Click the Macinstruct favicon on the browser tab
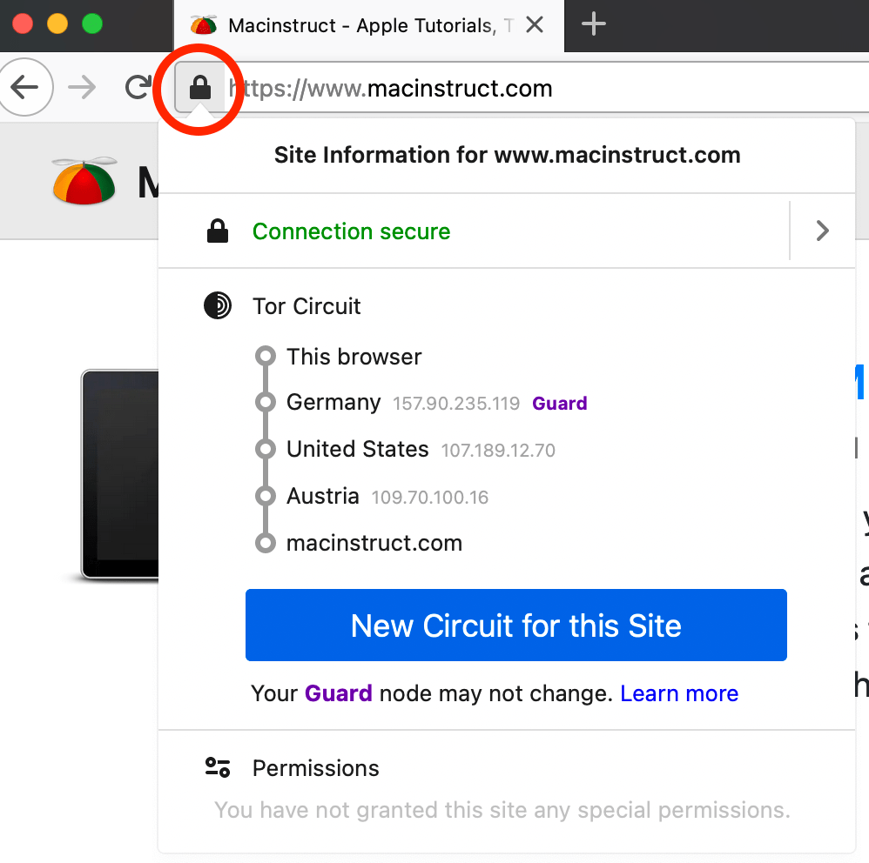The width and height of the screenshot is (869, 863). click(203, 25)
